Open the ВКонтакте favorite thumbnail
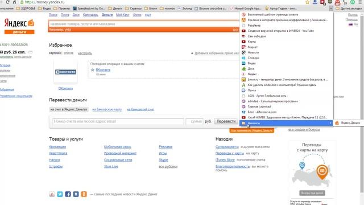This screenshot has width=364, height=205. pyautogui.click(x=66, y=72)
